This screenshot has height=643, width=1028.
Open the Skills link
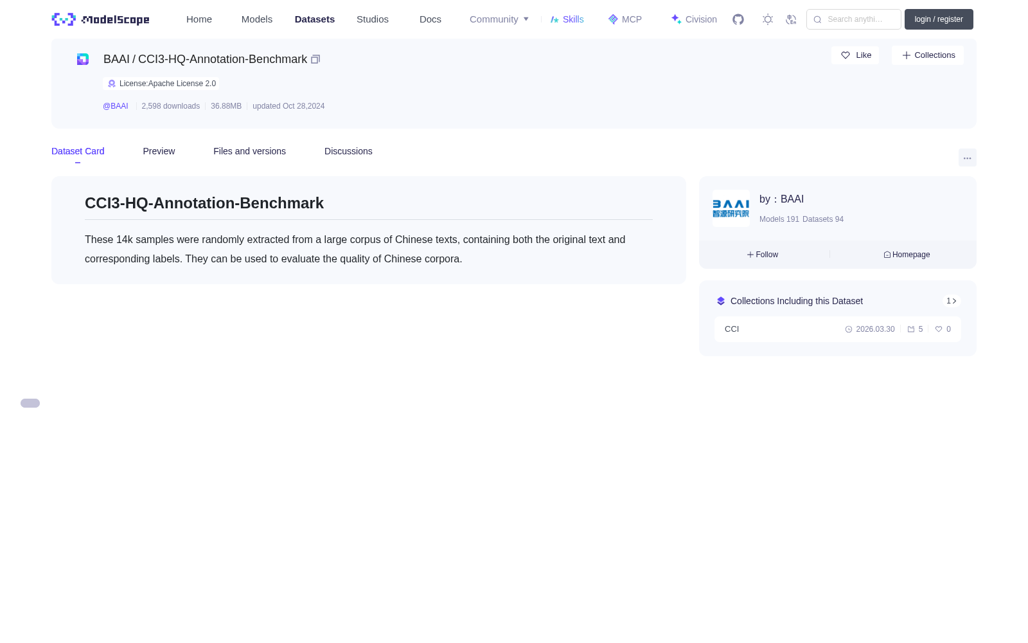coord(567,19)
